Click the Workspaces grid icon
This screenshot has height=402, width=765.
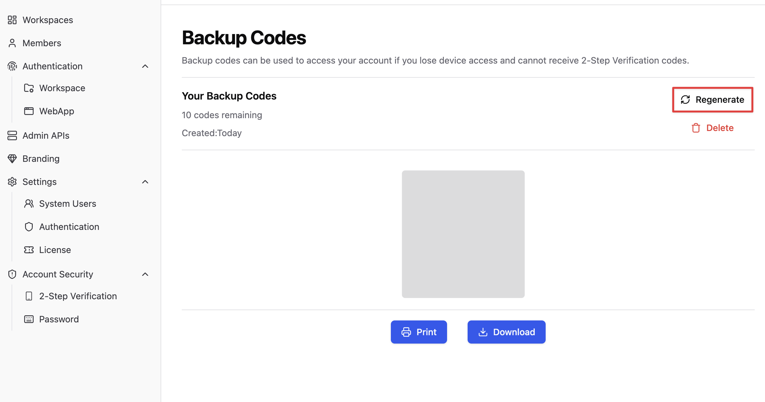12,20
